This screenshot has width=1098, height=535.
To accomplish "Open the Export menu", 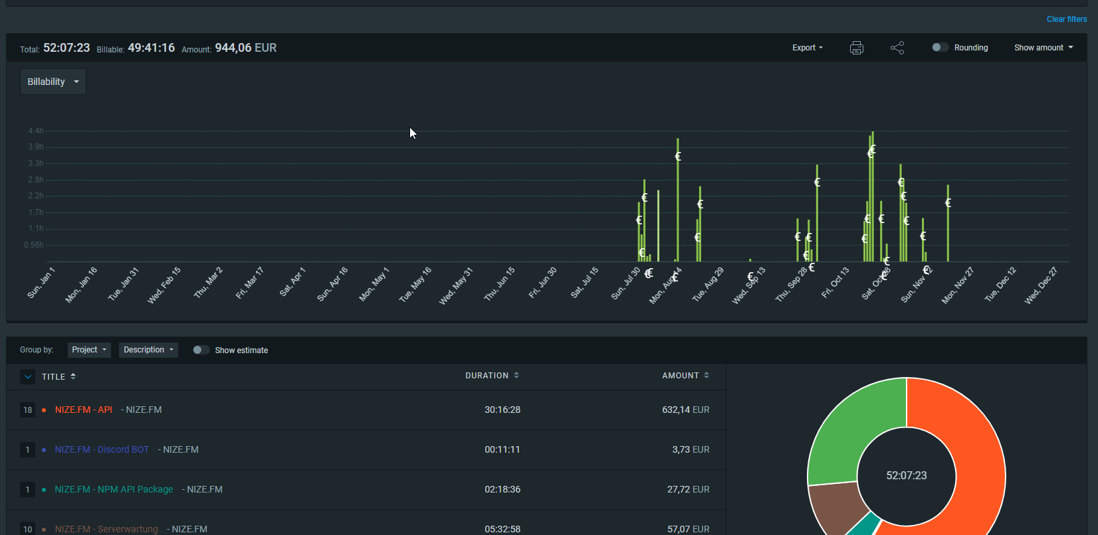I will 807,48.
